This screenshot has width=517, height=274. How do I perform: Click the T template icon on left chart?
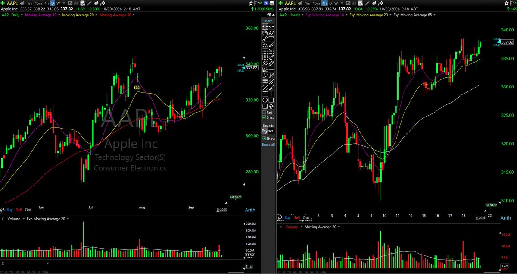[x=70, y=3]
